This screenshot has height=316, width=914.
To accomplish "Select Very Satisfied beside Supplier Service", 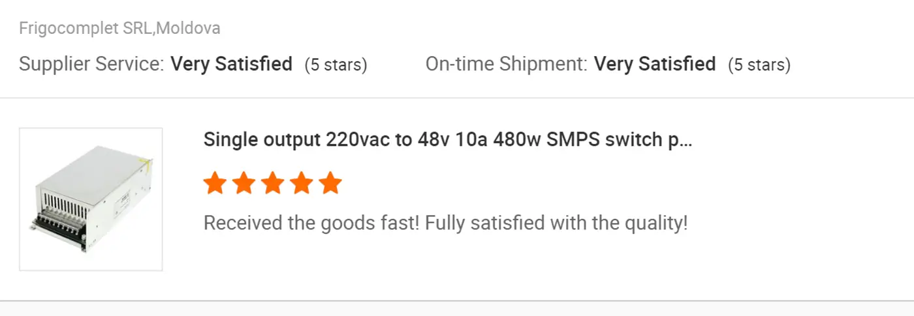I will pos(231,65).
